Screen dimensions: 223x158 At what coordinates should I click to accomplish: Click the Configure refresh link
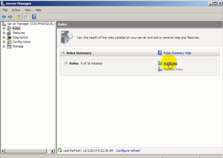tap(128, 151)
